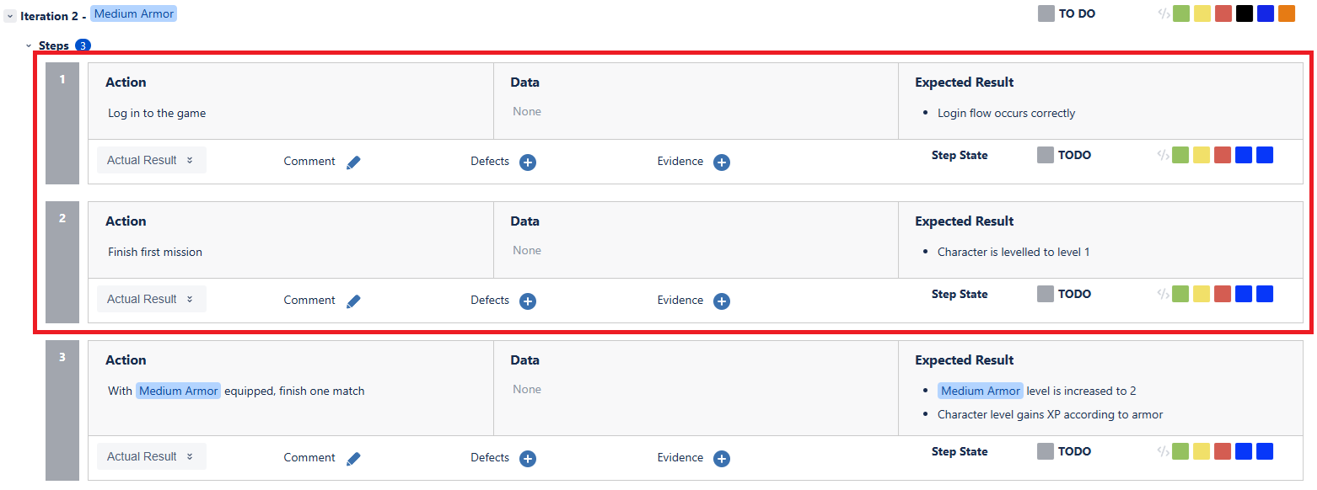Mark step 2 with the red swatch
1317x490 pixels.
1223,294
